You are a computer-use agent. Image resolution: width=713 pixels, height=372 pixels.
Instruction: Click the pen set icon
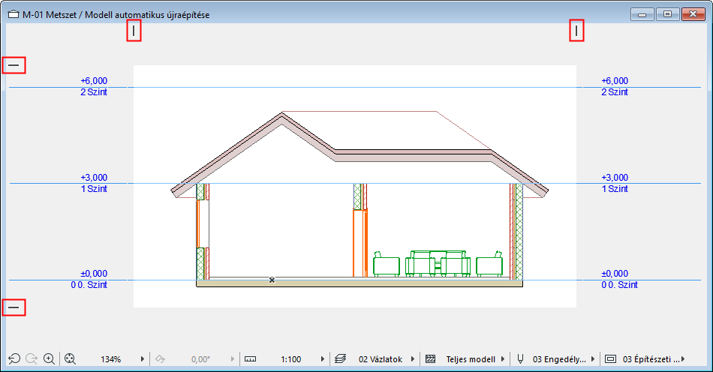pyautogui.click(x=520, y=358)
